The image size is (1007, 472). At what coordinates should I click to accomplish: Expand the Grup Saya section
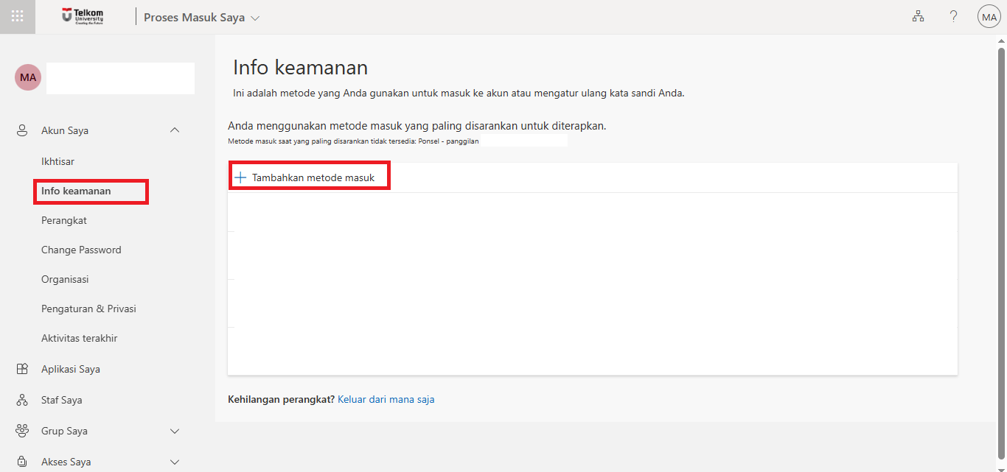coord(175,430)
